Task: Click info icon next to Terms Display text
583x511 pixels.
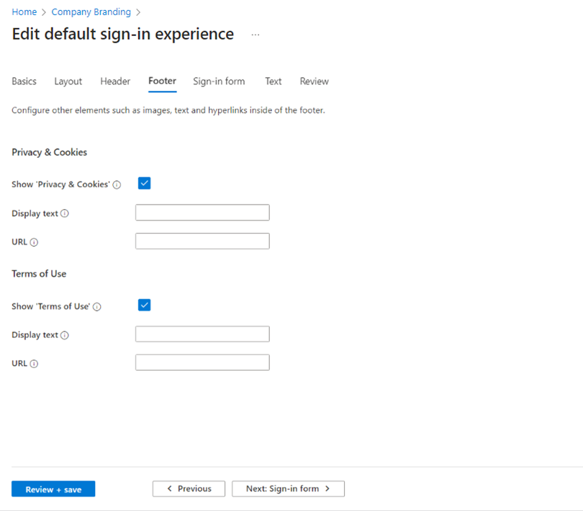Action: (65, 336)
